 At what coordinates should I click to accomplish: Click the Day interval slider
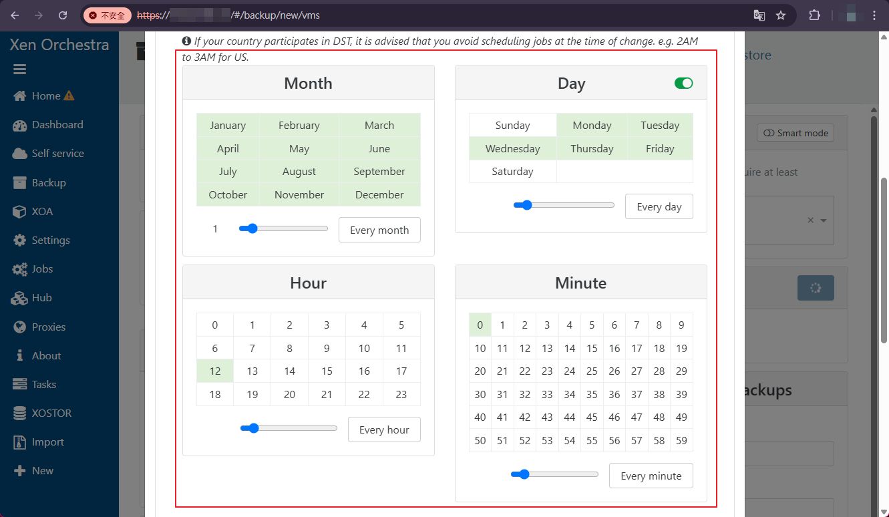pos(564,205)
